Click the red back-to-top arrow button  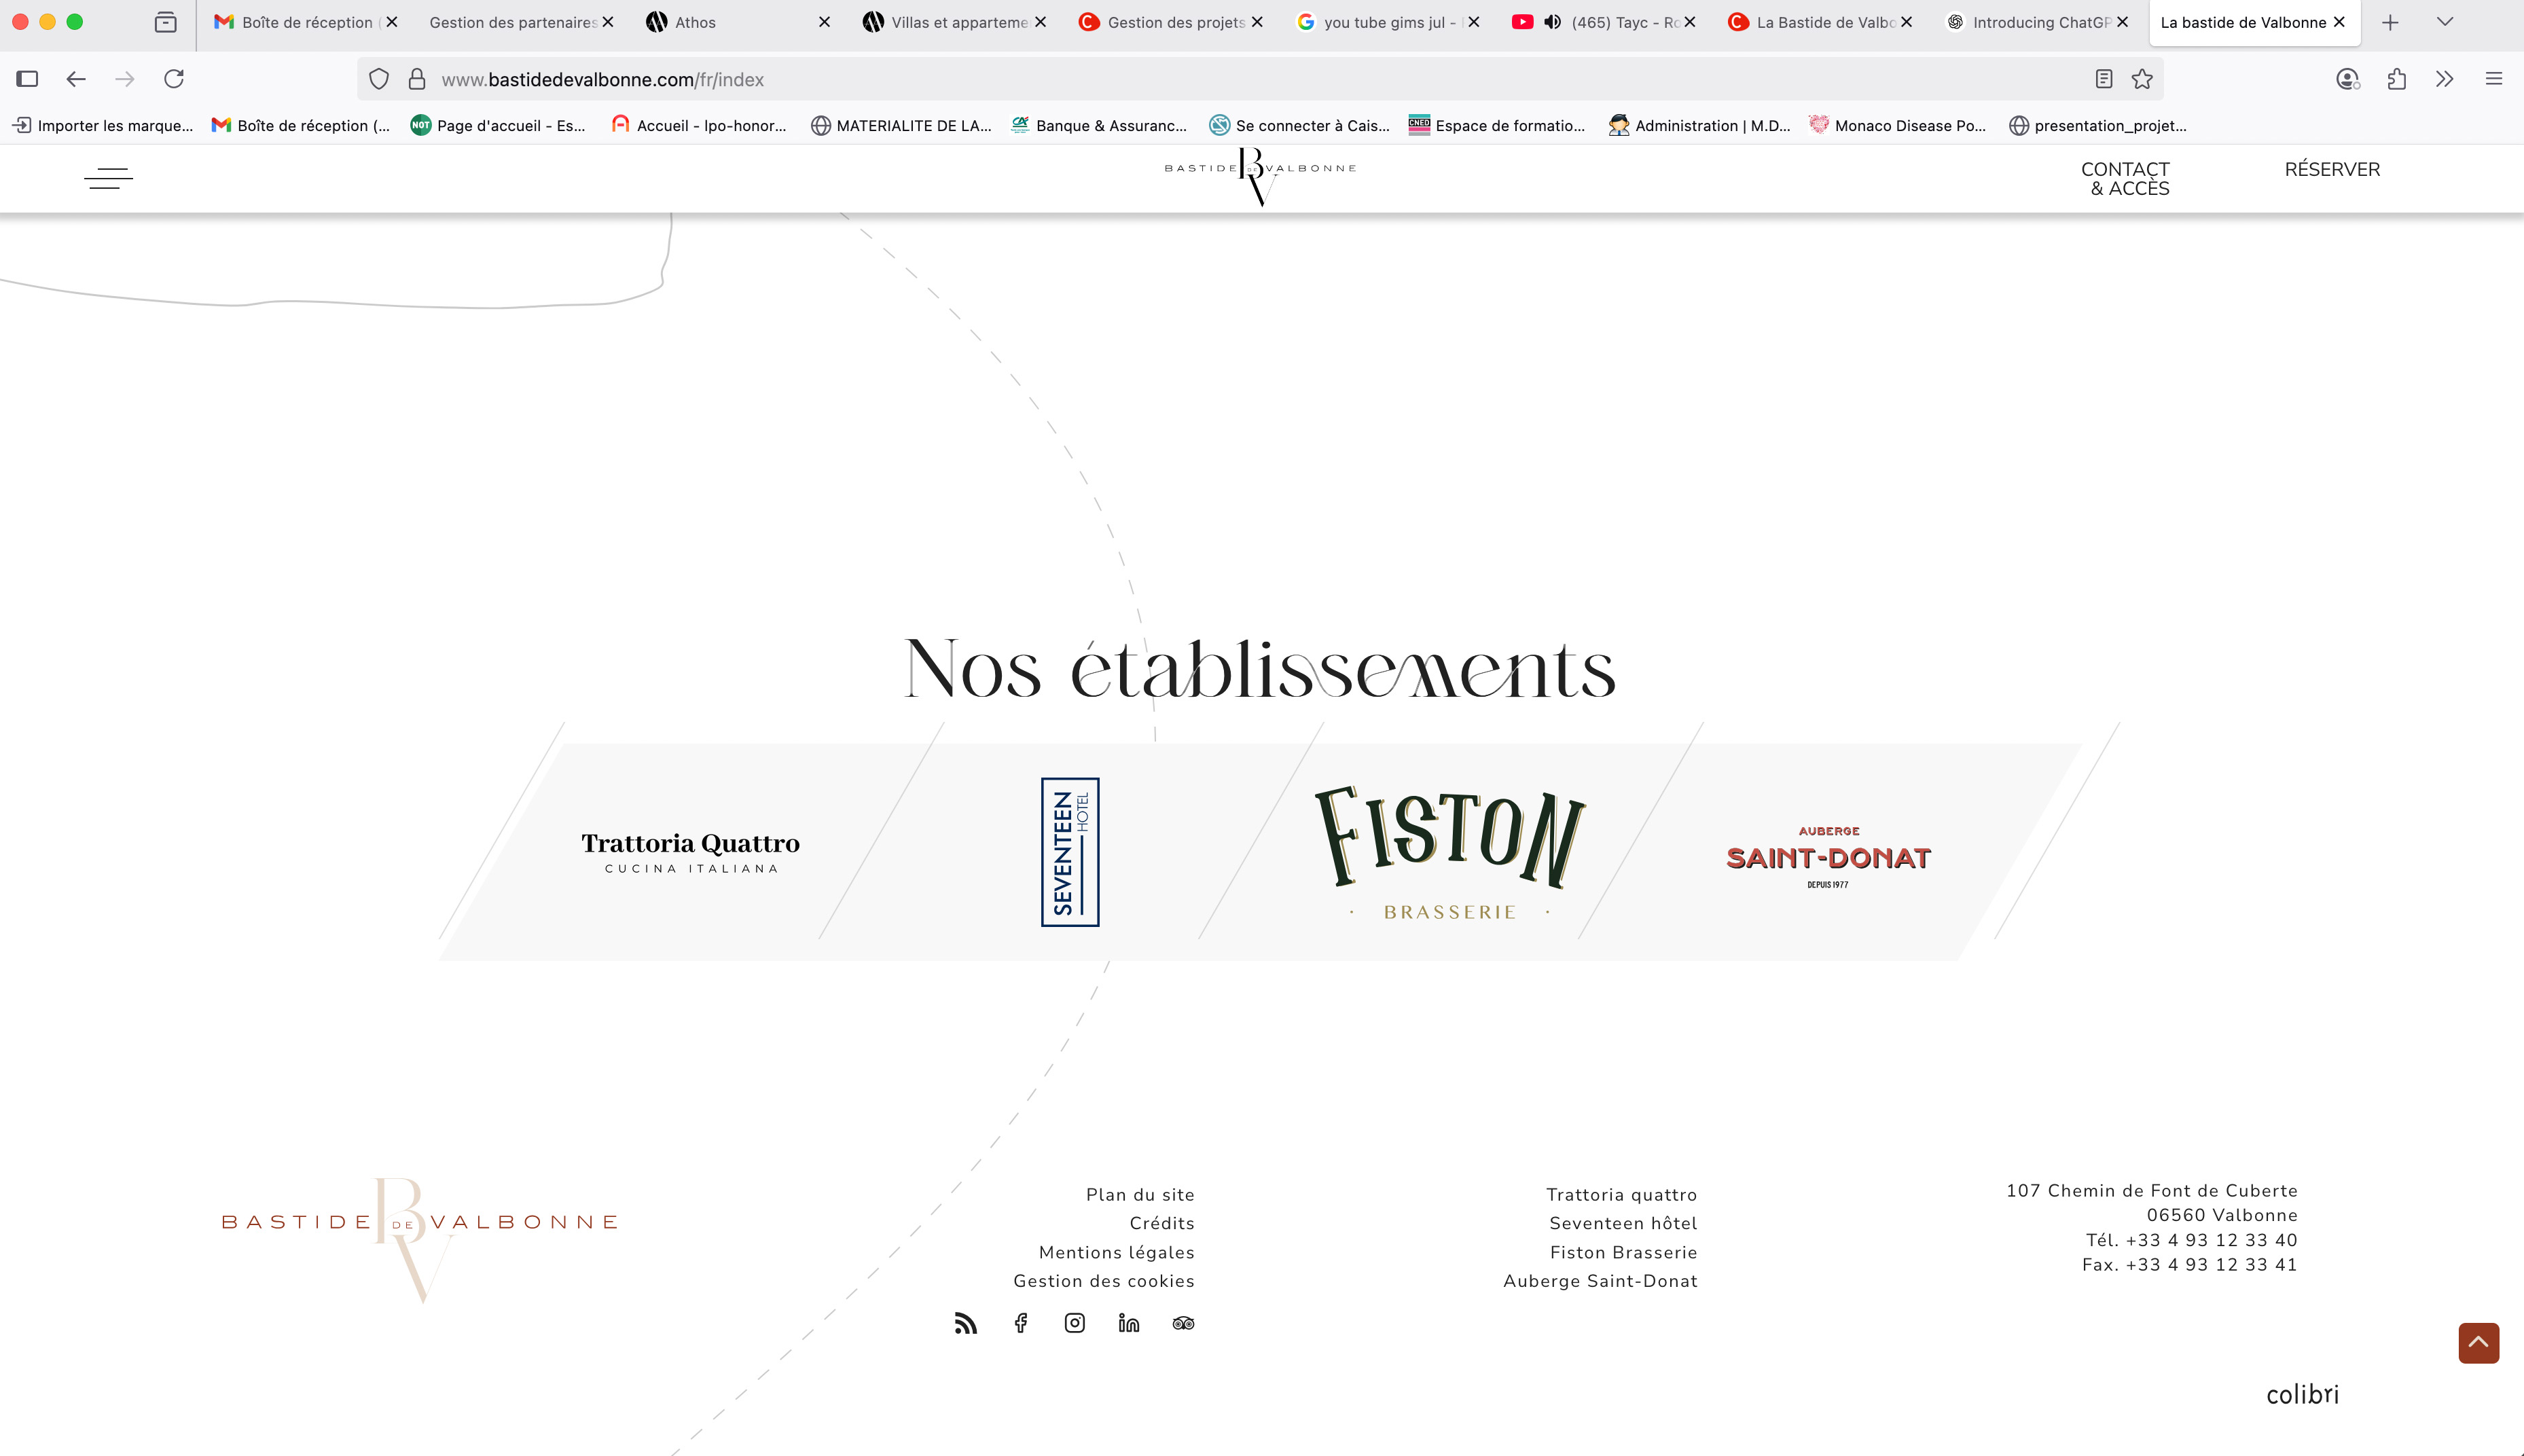pyautogui.click(x=2478, y=1343)
